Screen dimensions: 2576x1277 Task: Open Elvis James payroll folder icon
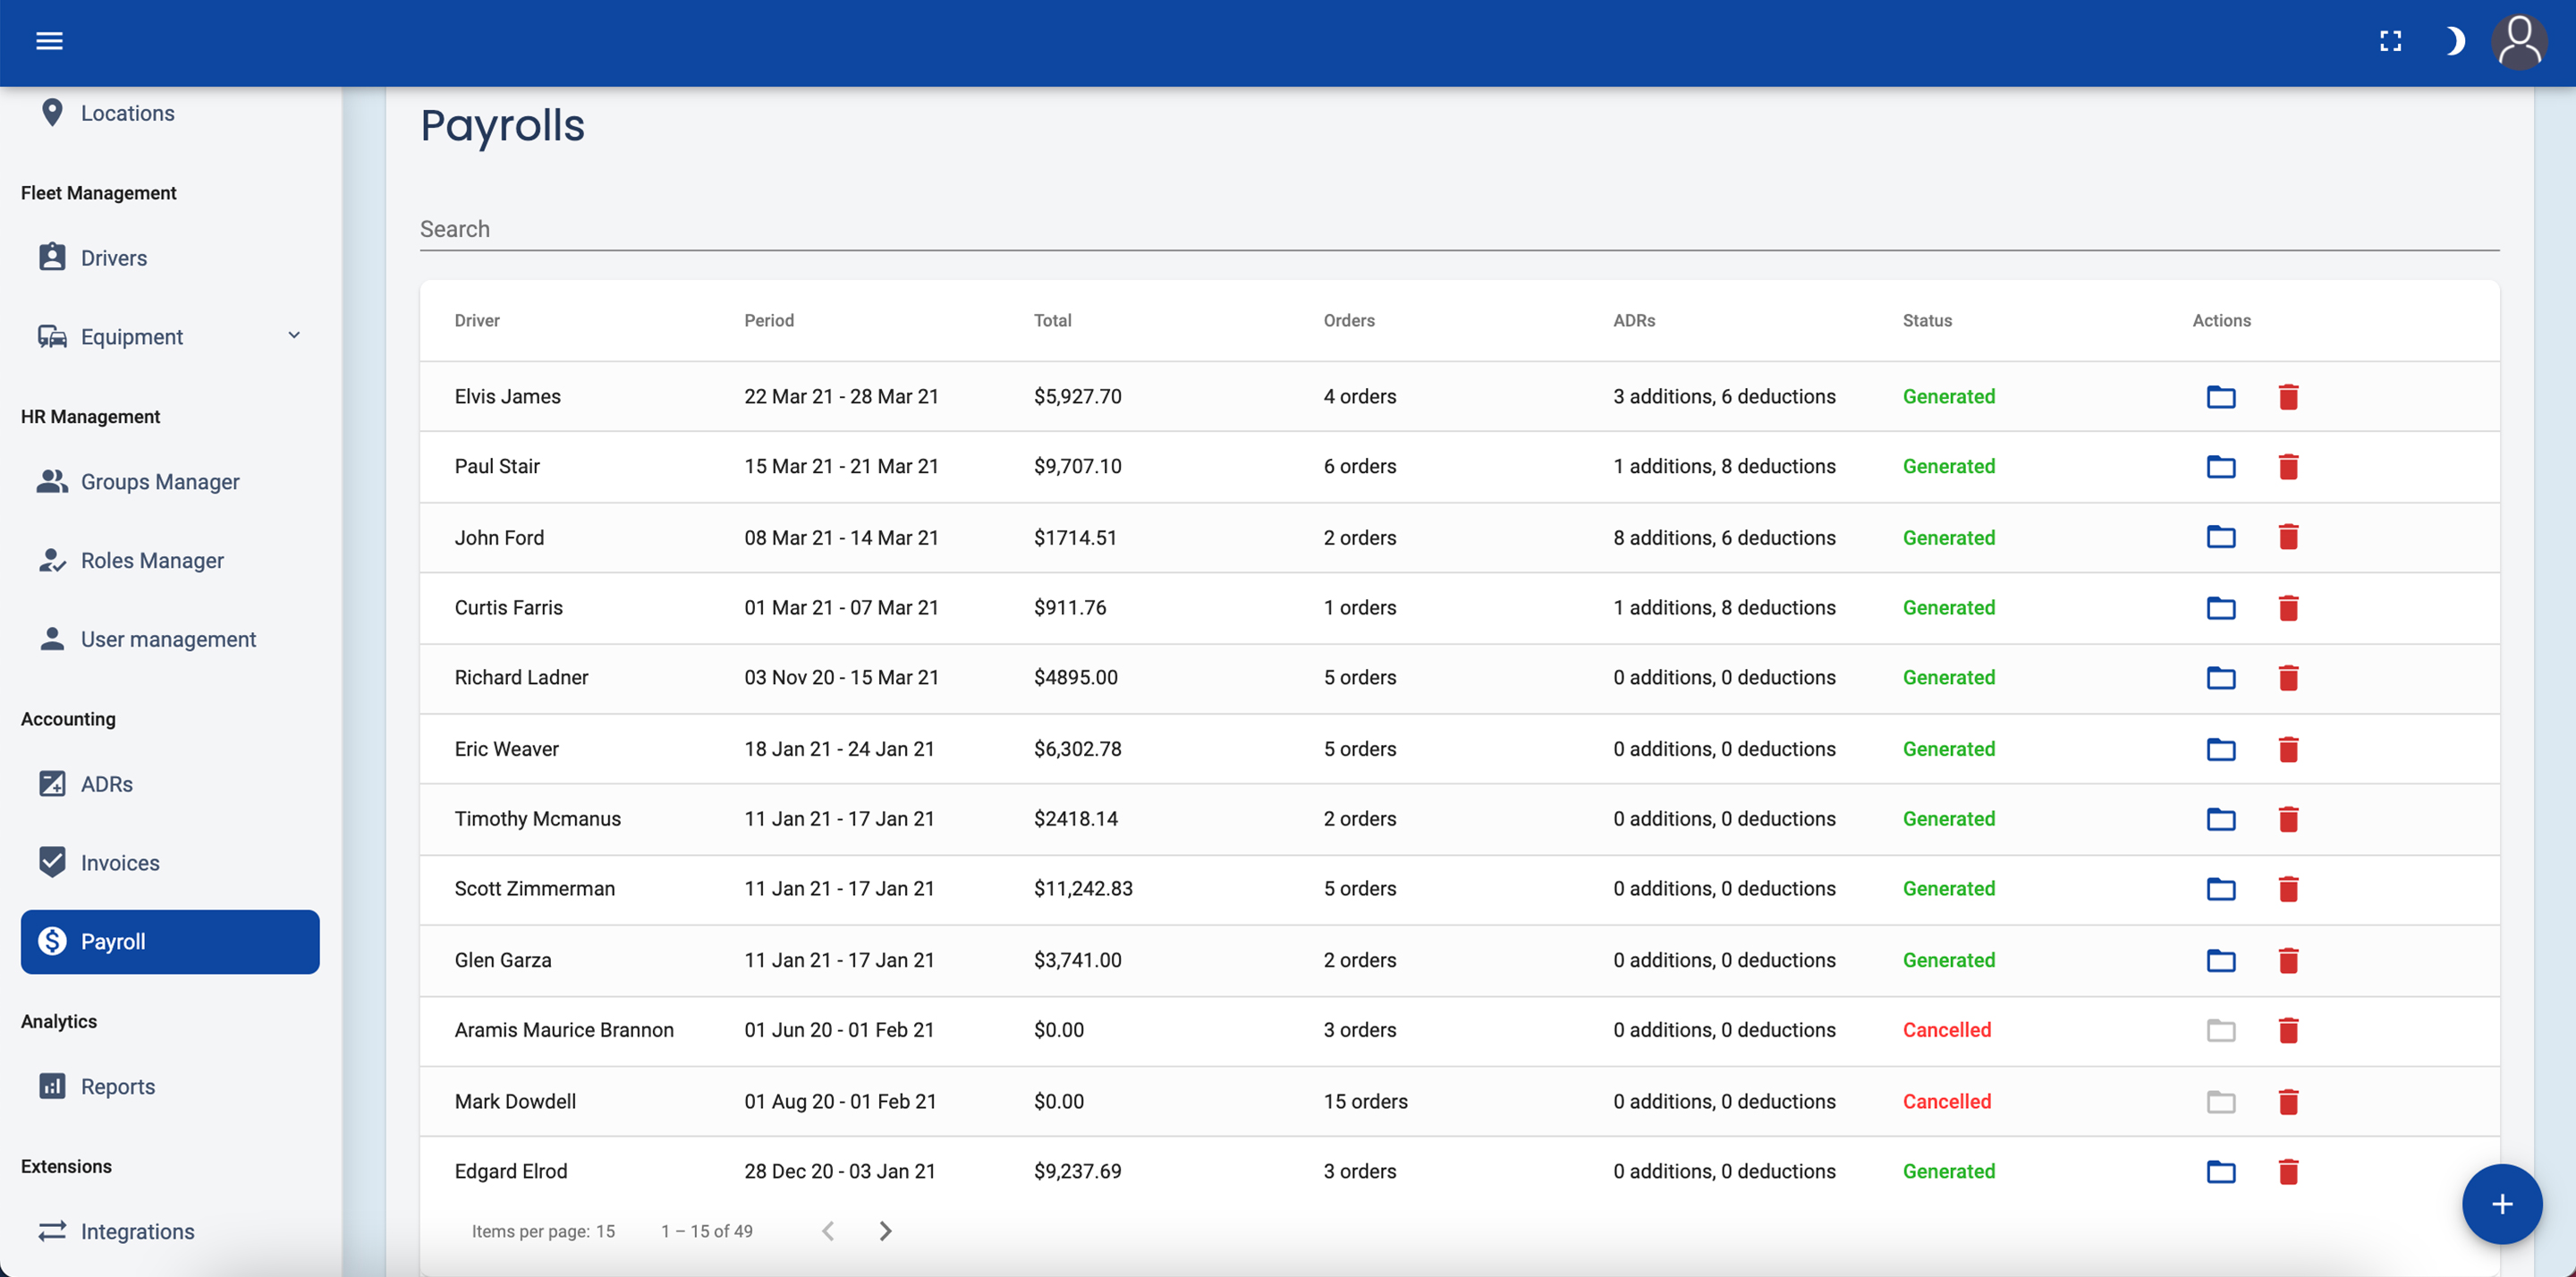(2220, 397)
